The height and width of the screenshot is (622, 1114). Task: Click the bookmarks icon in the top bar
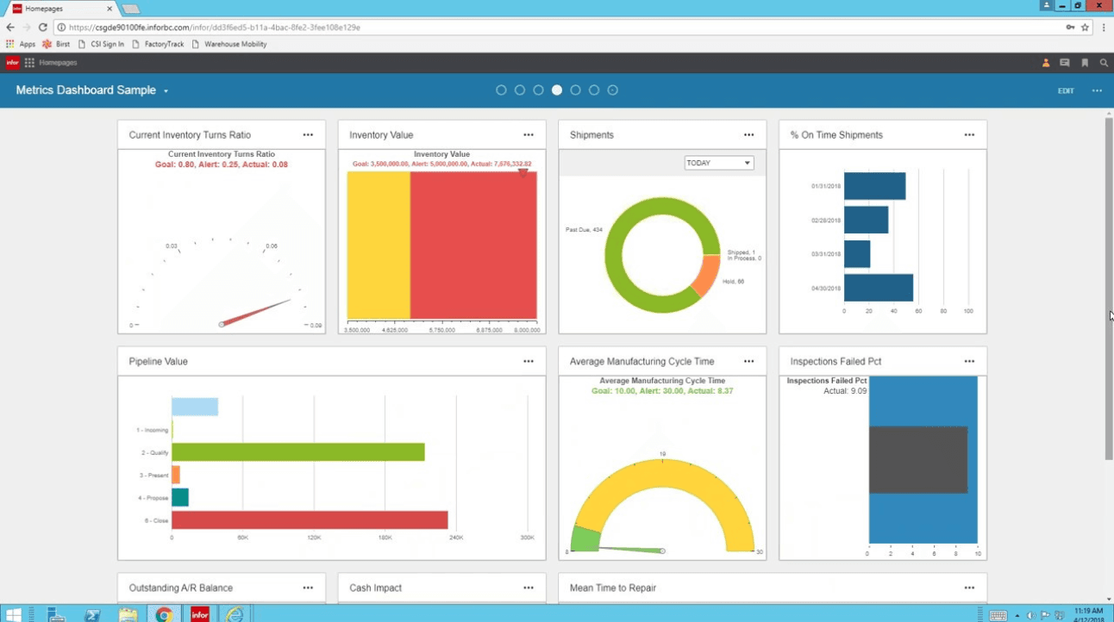click(1084, 62)
